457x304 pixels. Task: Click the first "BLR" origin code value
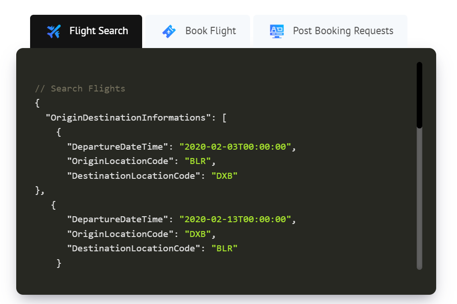point(198,161)
